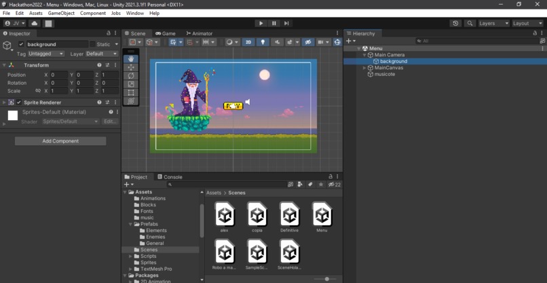This screenshot has width=547, height=283.
Task: Open the Tag dropdown Untagged
Action: (46, 54)
